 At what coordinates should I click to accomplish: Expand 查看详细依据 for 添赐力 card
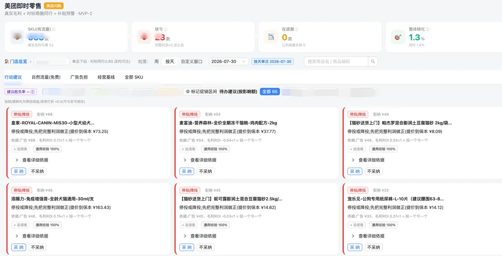(x=32, y=236)
